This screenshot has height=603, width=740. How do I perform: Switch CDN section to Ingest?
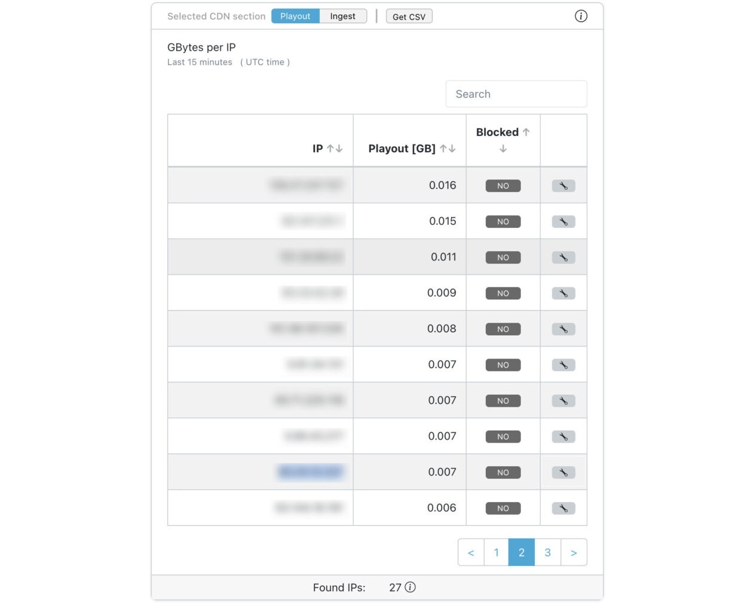343,16
